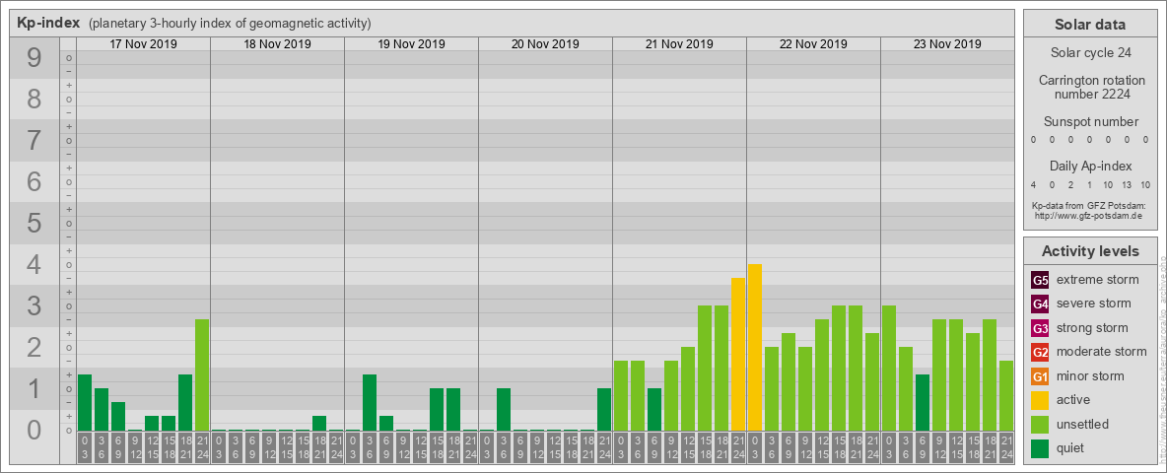Image resolution: width=1167 pixels, height=473 pixels.
Task: Click the small 18-21h bar on 18 Nov
Action: (319, 423)
